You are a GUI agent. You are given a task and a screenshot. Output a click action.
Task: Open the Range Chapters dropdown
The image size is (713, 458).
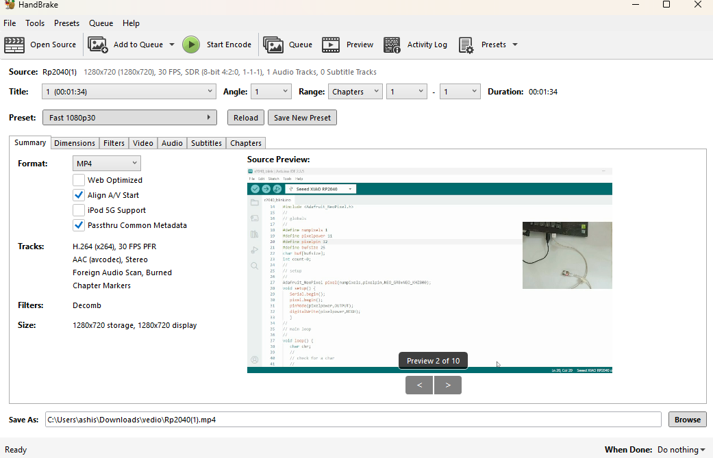pos(355,91)
